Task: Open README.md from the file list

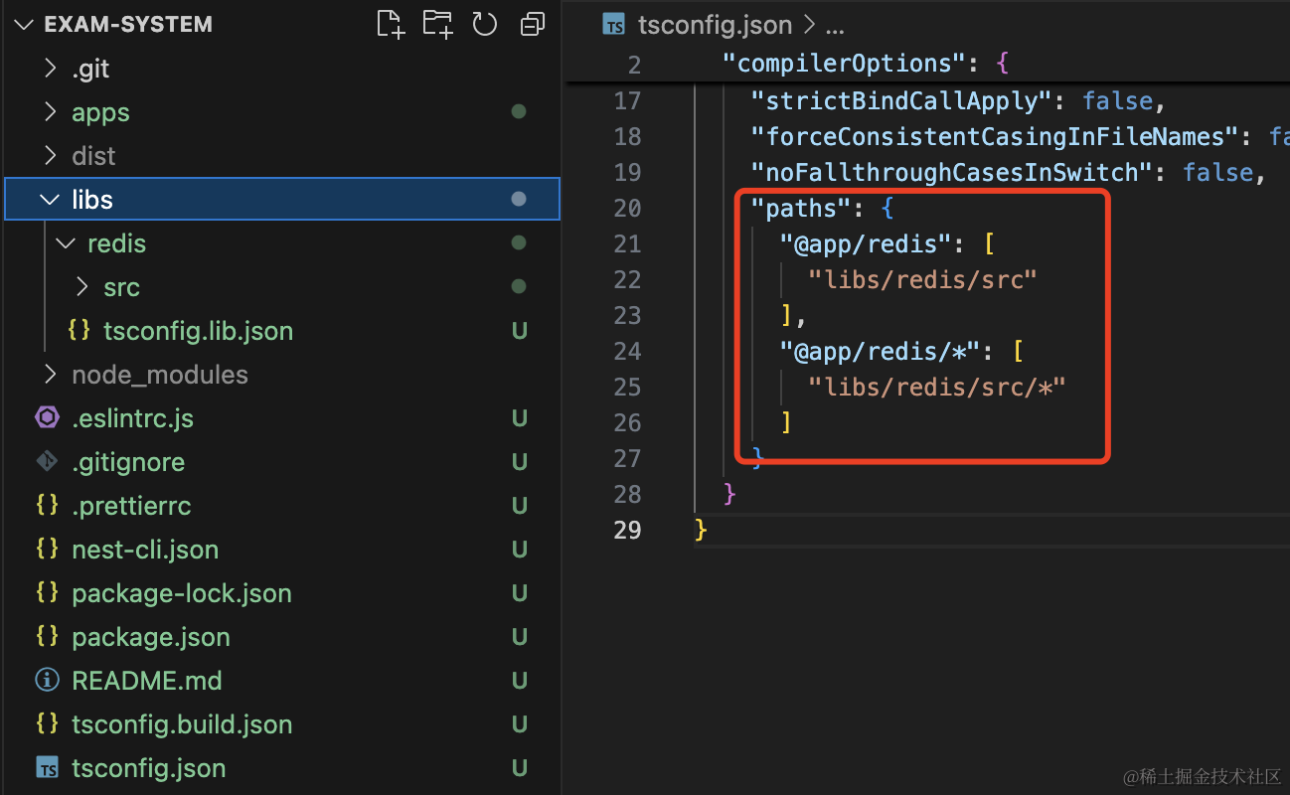Action: (x=146, y=681)
